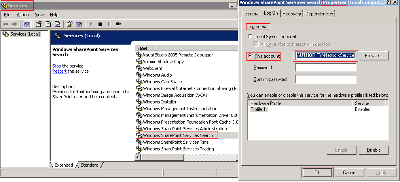Click the gear icon next to Windows SharePoint Services Timer
Viewport: 400px width, 182px height.
139,142
